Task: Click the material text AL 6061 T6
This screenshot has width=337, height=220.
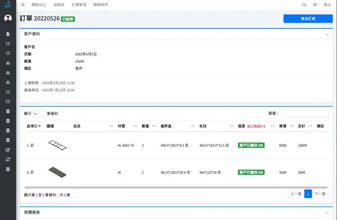Action: click(x=126, y=146)
